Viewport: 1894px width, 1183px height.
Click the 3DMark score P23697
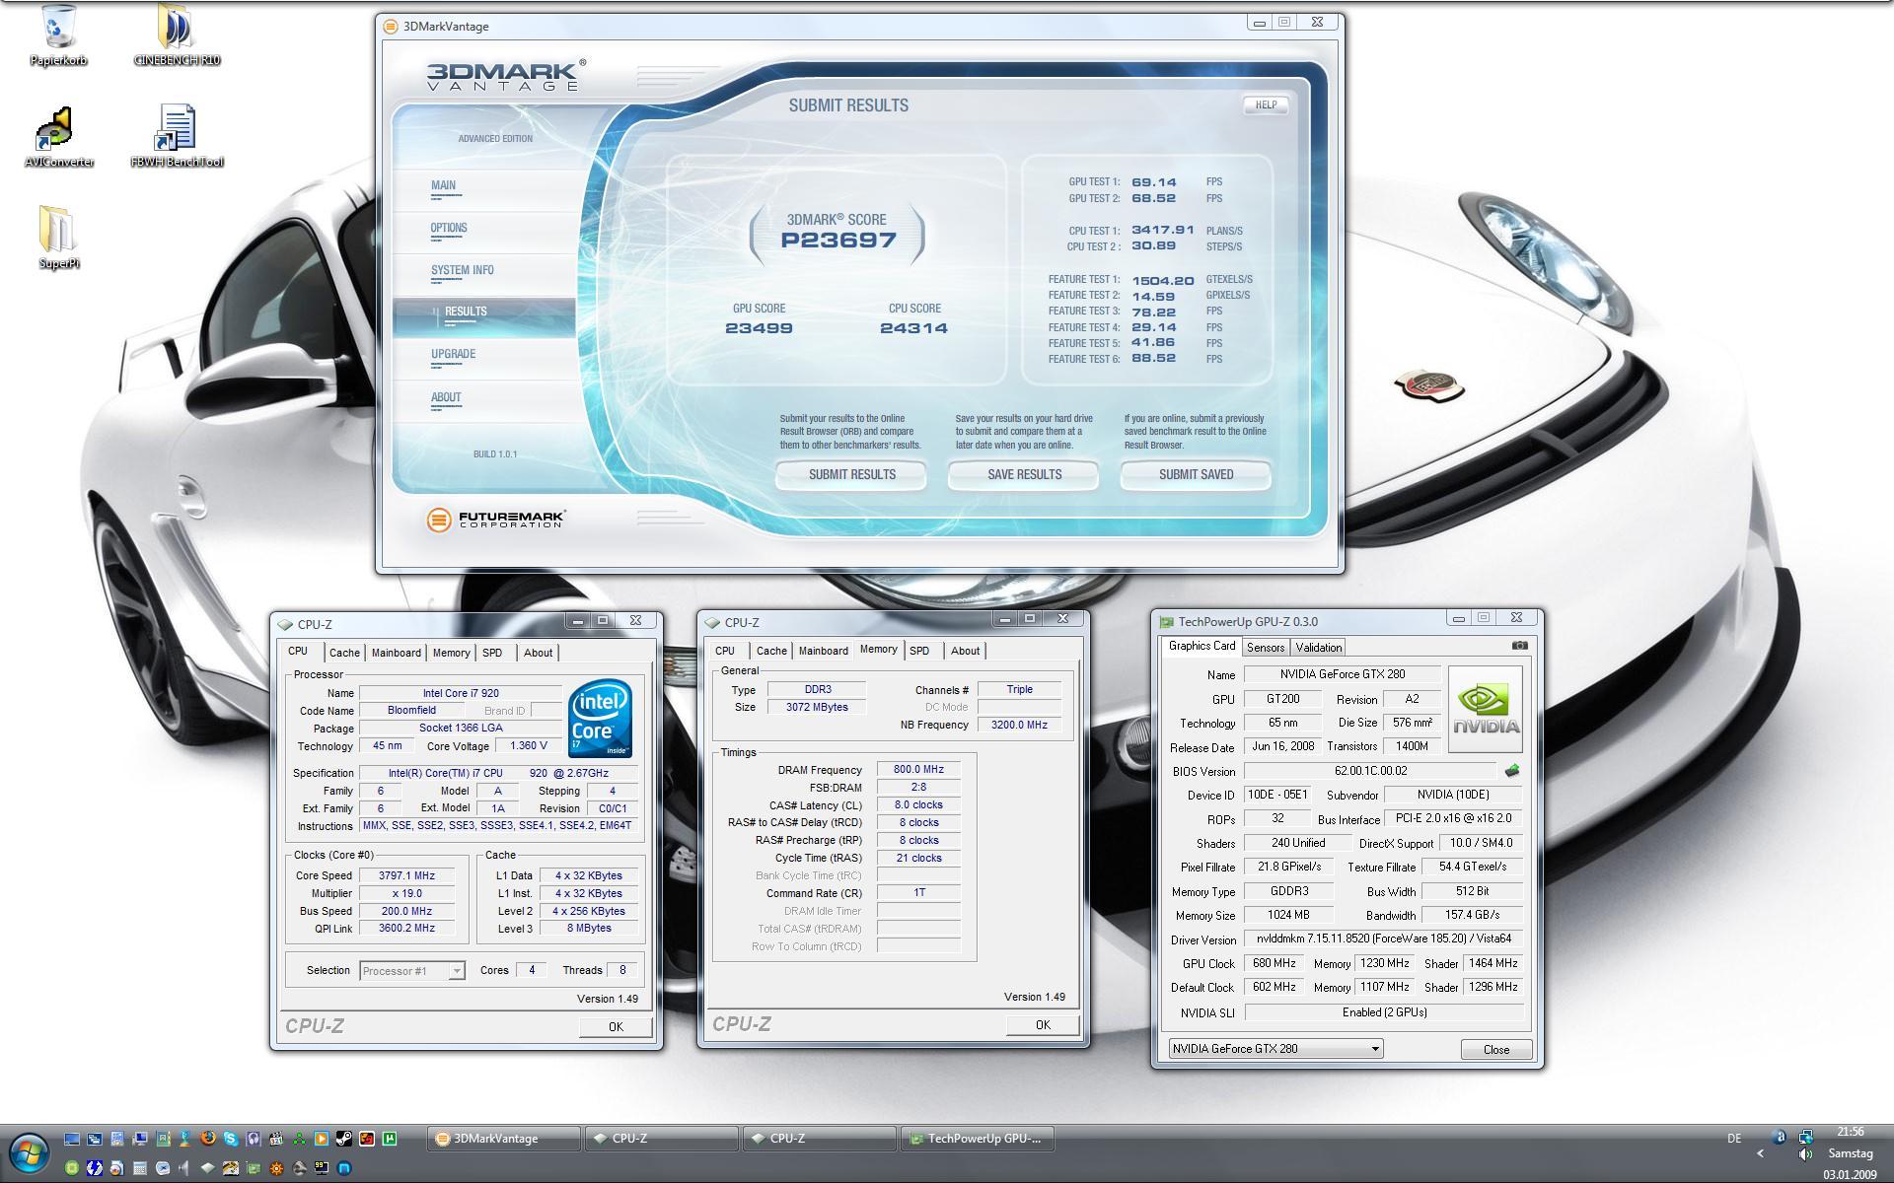(838, 240)
